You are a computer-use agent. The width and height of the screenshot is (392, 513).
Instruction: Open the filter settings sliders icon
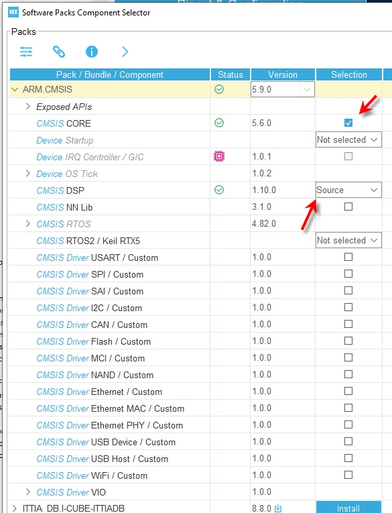click(26, 52)
